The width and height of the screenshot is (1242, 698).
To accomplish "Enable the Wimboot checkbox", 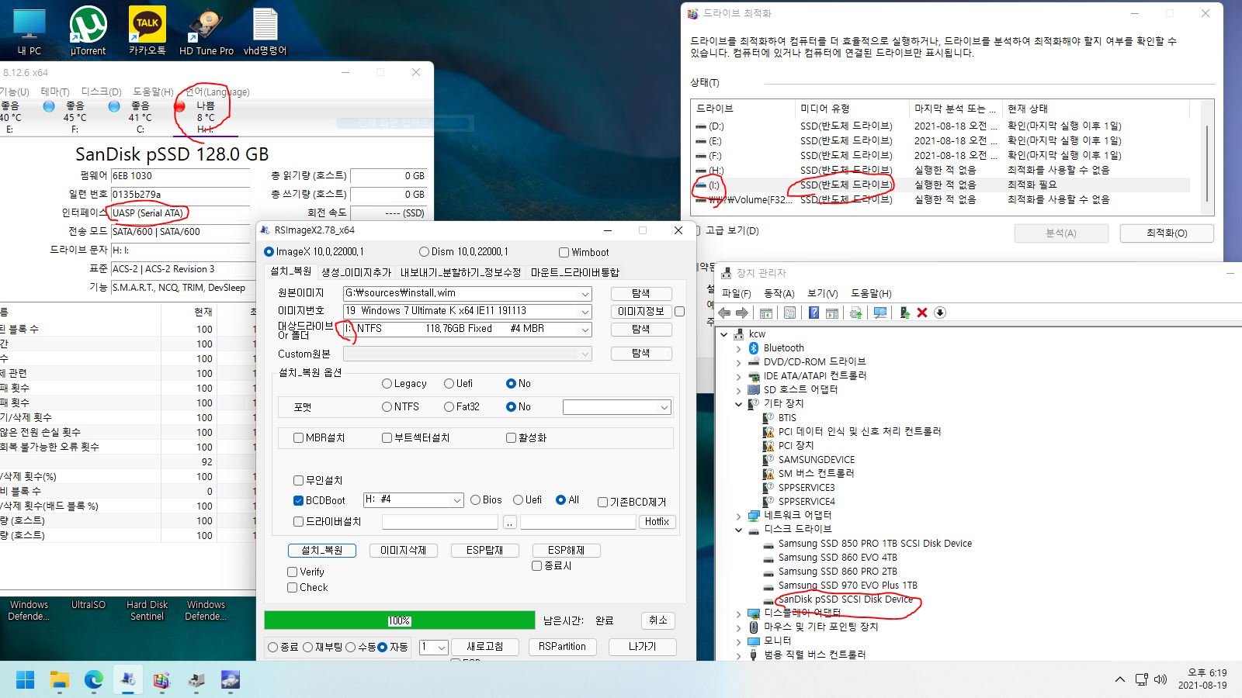I will tap(564, 252).
